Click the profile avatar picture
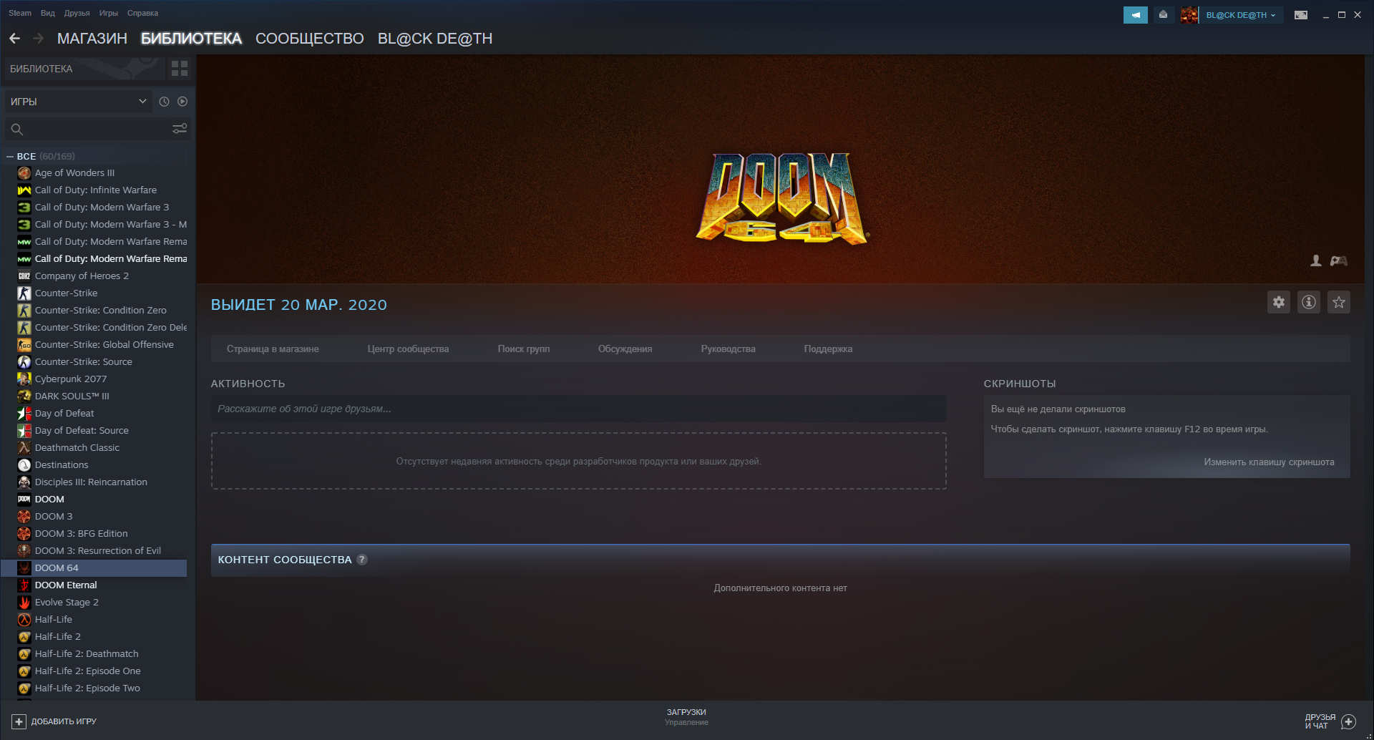Image resolution: width=1374 pixels, height=740 pixels. pyautogui.click(x=1189, y=15)
